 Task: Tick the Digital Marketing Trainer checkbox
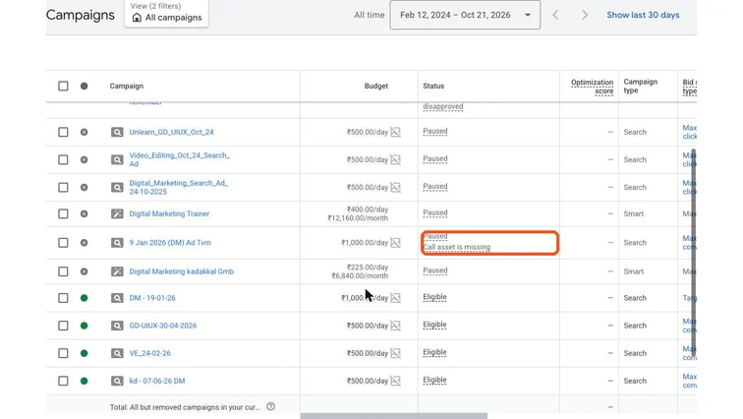pyautogui.click(x=63, y=213)
